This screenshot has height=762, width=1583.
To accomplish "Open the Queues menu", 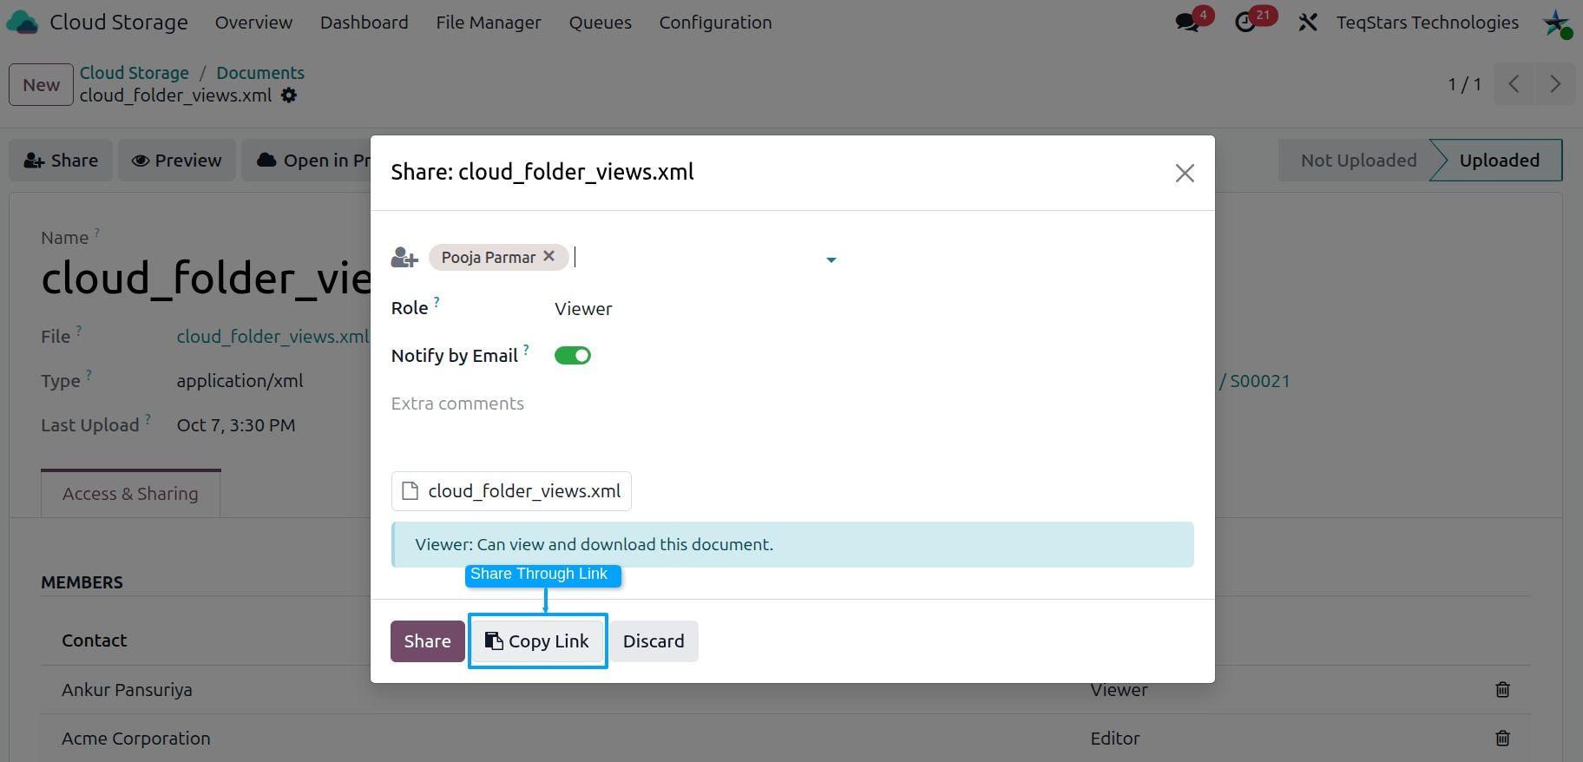I will click(x=601, y=23).
